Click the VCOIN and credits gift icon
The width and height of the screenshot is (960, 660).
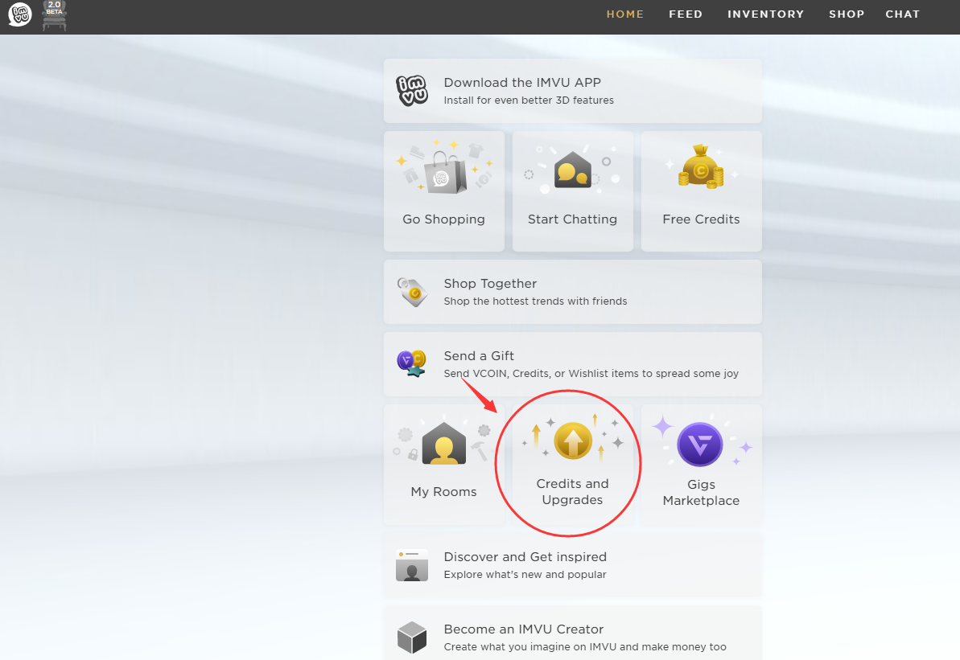tap(411, 363)
